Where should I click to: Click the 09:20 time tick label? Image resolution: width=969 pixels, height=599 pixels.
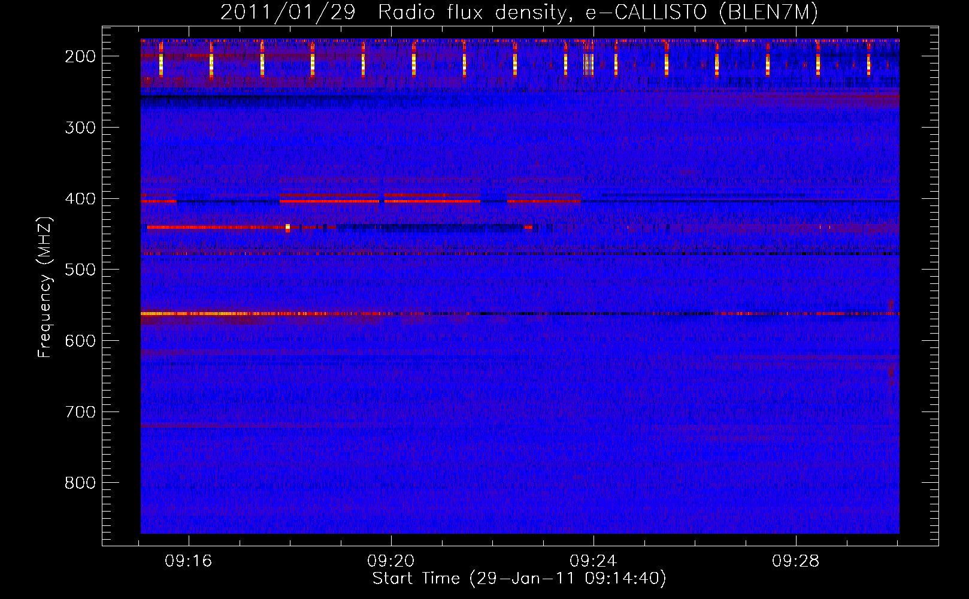point(391,561)
